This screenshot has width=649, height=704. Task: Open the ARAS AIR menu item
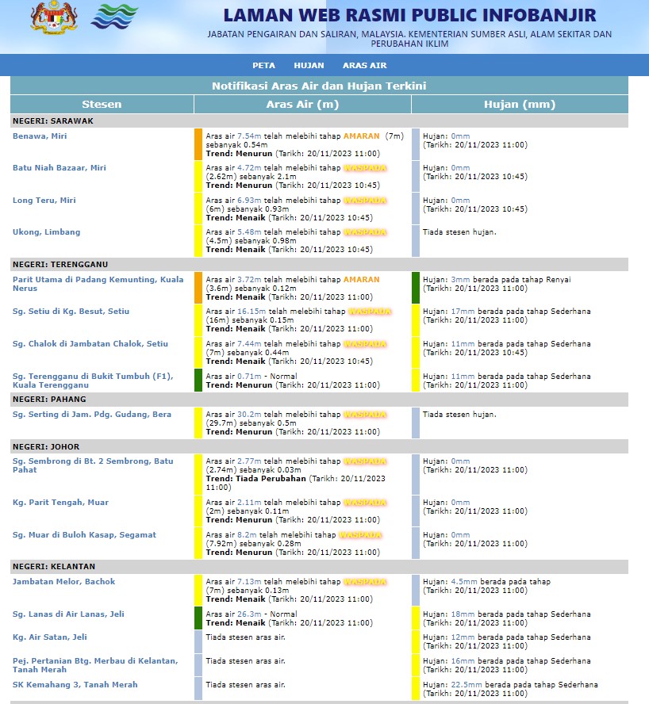(364, 65)
